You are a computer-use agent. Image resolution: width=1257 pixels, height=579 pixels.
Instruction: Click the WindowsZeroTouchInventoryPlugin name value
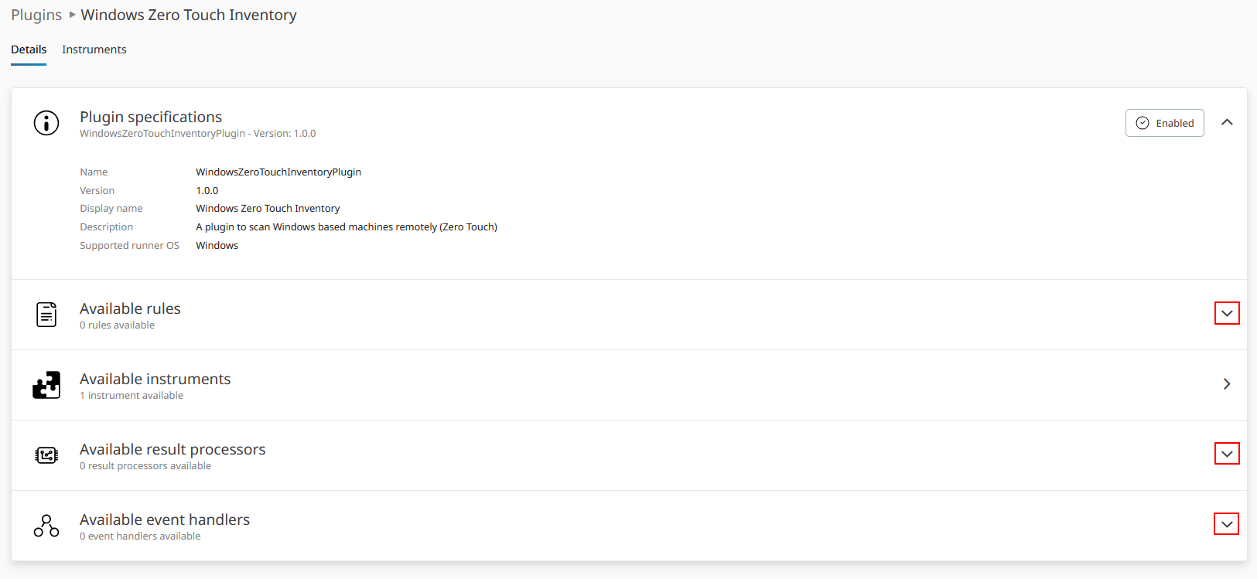click(x=278, y=172)
